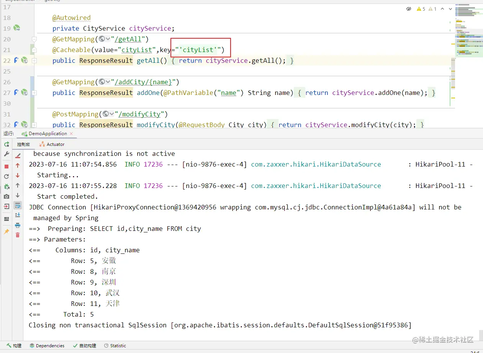Click the web endpoint gutter icon on line 27
This screenshot has width=483, height=353.
click(24, 92)
